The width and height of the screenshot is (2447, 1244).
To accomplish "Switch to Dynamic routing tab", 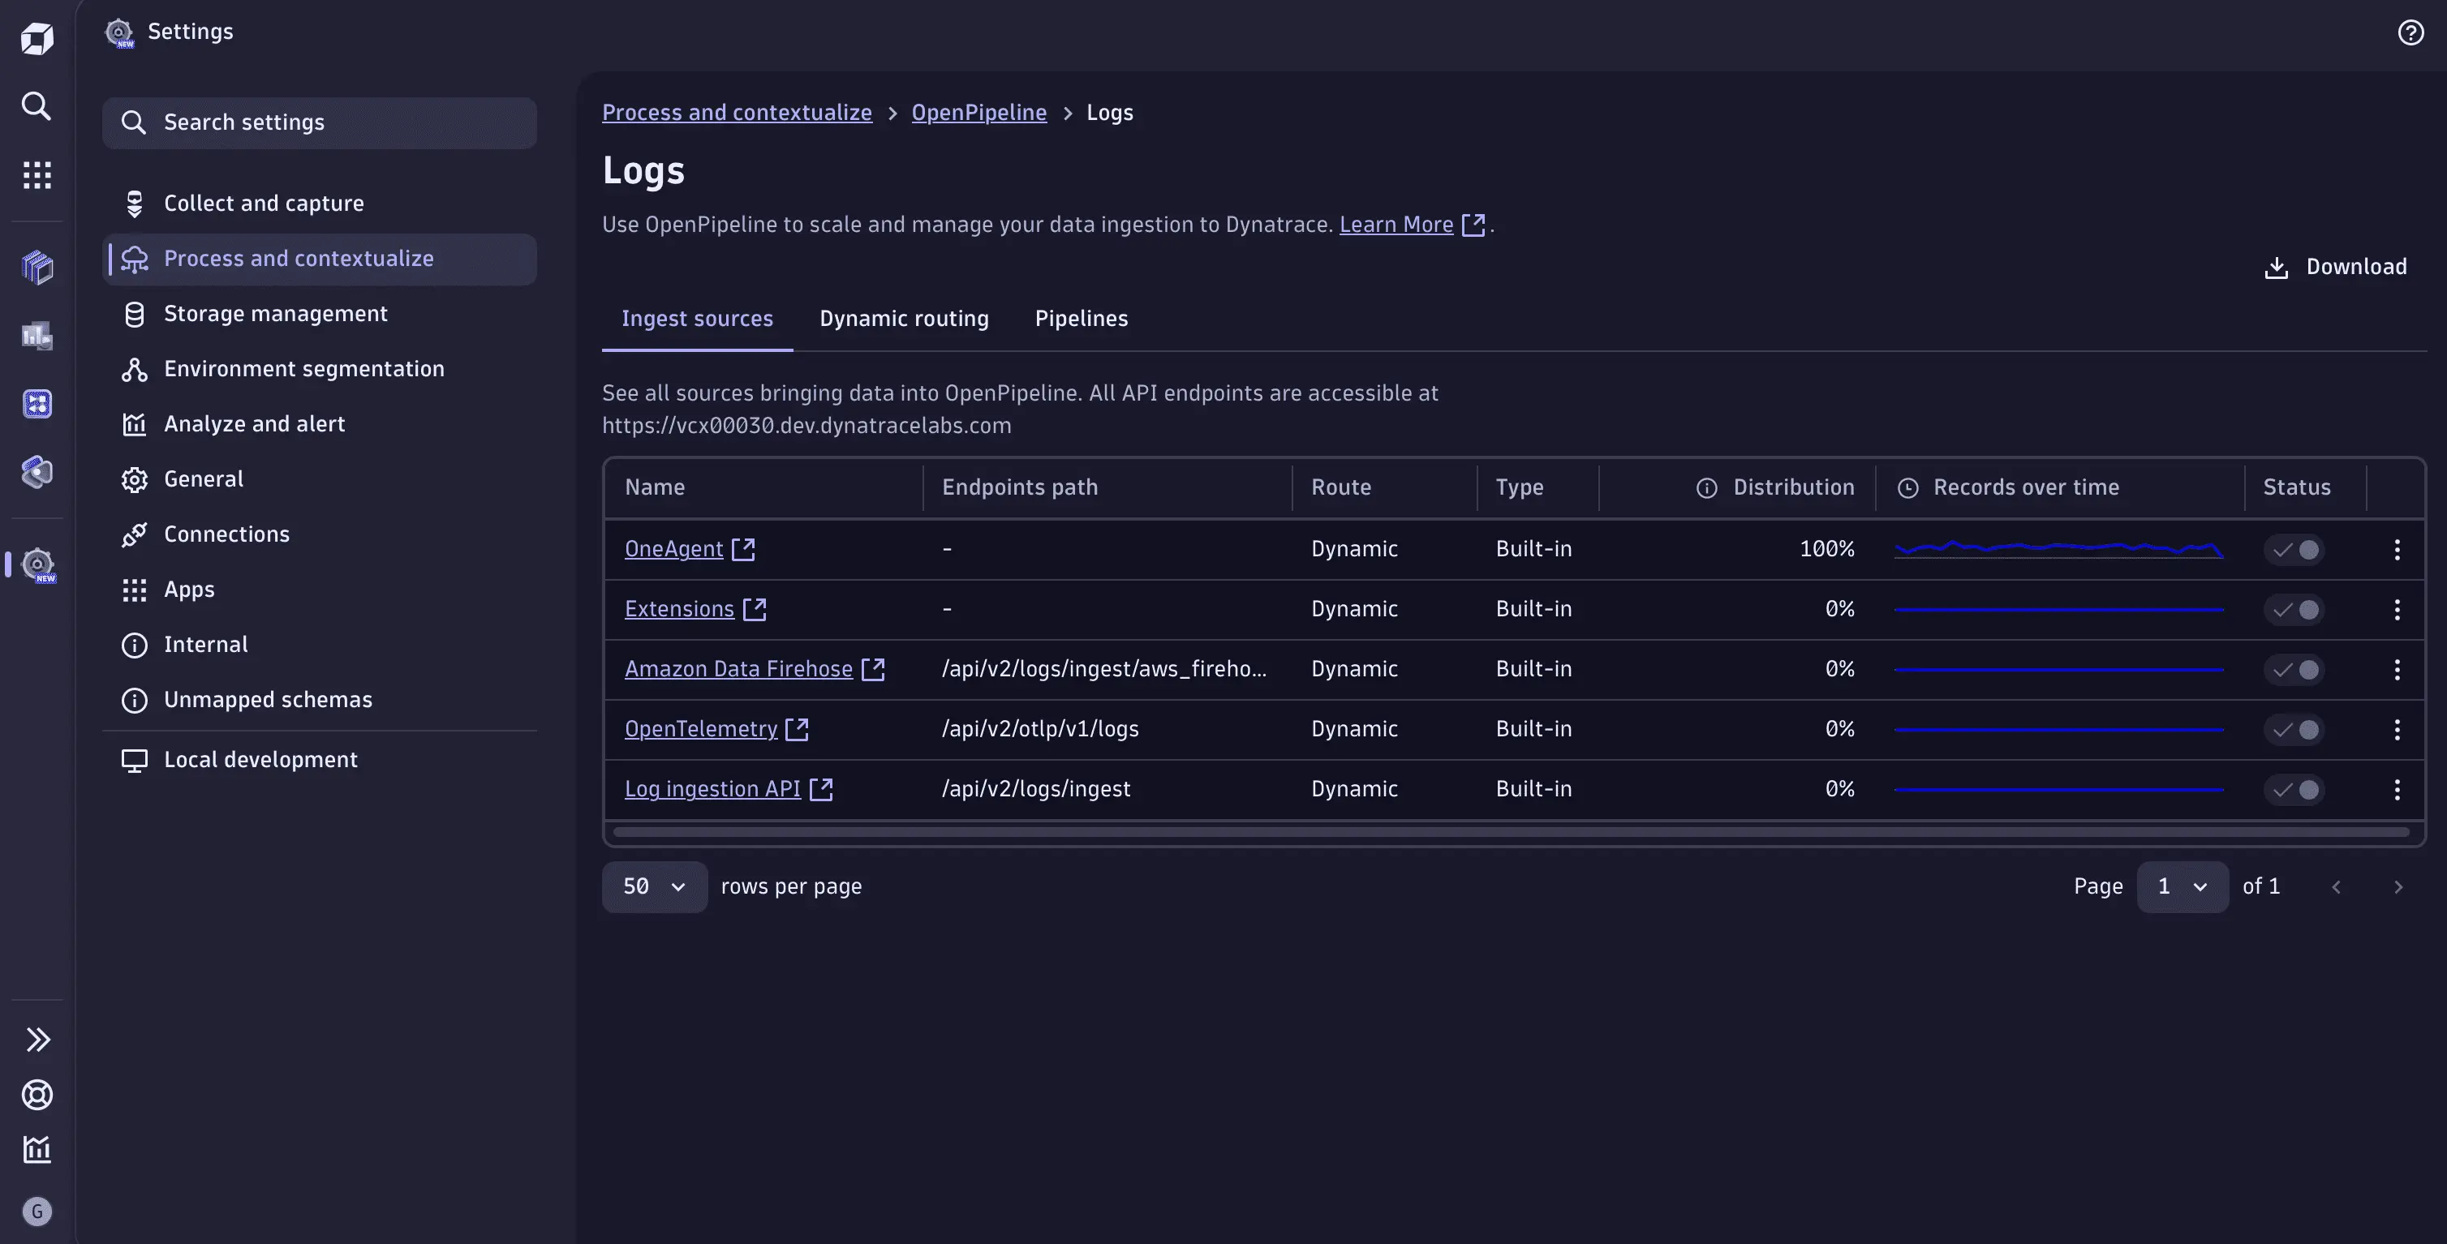I will tap(903, 319).
